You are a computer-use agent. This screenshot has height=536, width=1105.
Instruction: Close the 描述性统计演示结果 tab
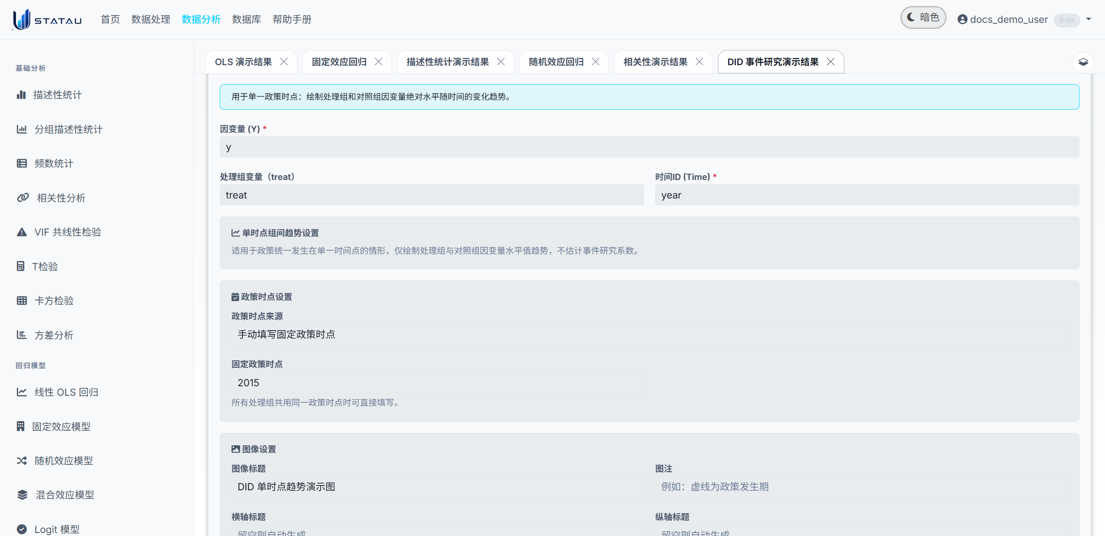[501, 62]
